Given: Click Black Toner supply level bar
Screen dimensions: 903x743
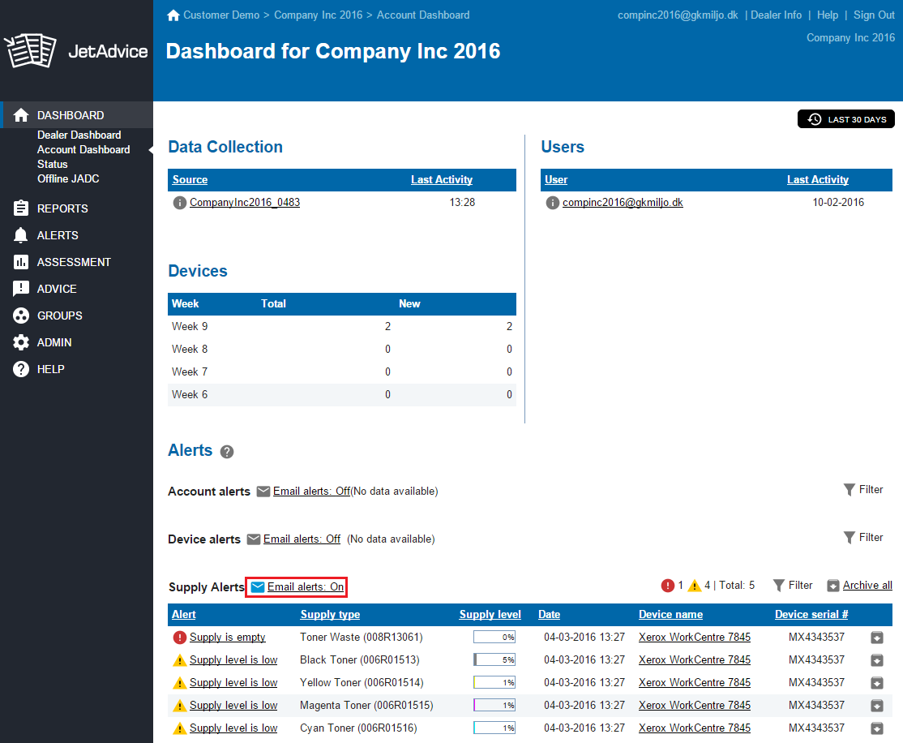Looking at the screenshot, I should pyautogui.click(x=494, y=660).
